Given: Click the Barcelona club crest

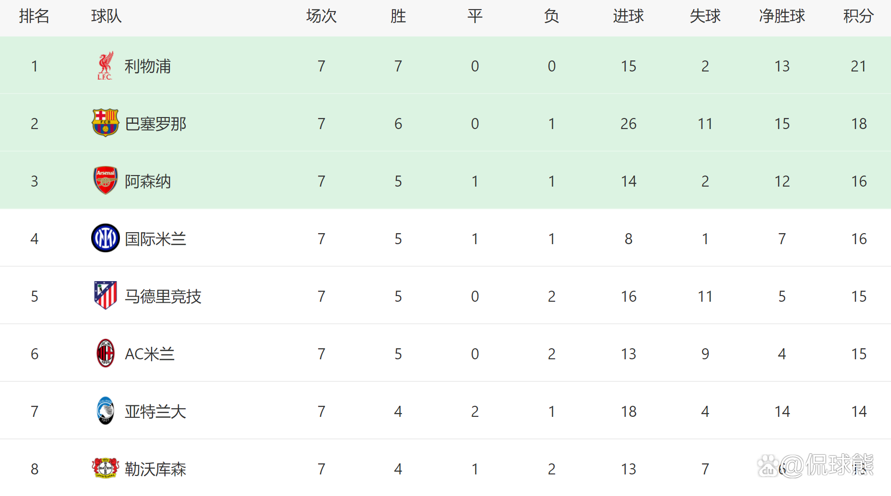Looking at the screenshot, I should coord(105,123).
